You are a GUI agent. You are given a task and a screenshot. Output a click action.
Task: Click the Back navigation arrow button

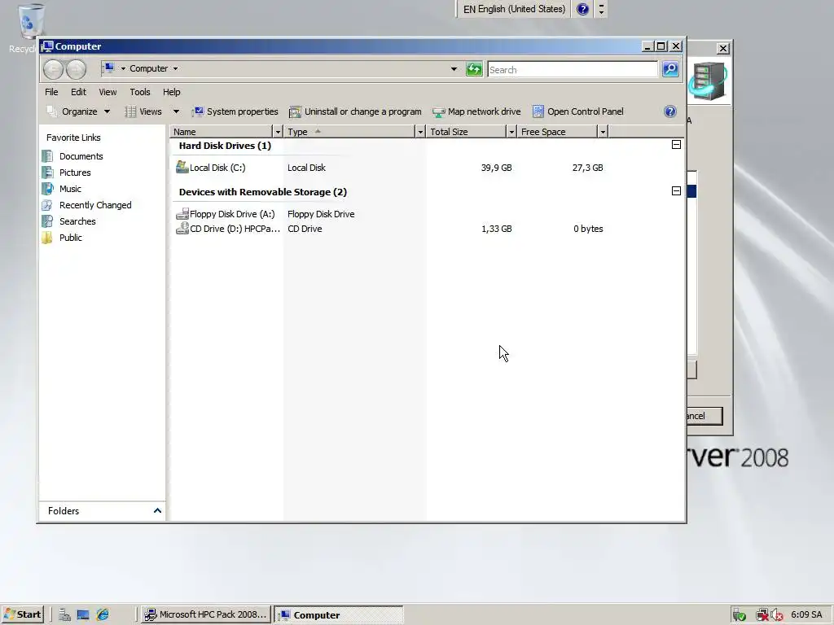tap(53, 70)
